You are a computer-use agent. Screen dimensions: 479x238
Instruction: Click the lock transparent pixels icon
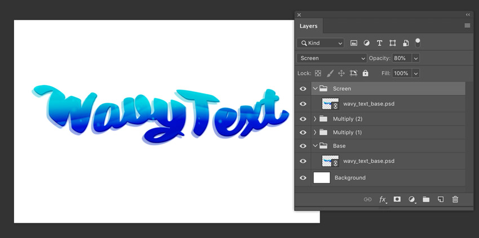tap(318, 73)
